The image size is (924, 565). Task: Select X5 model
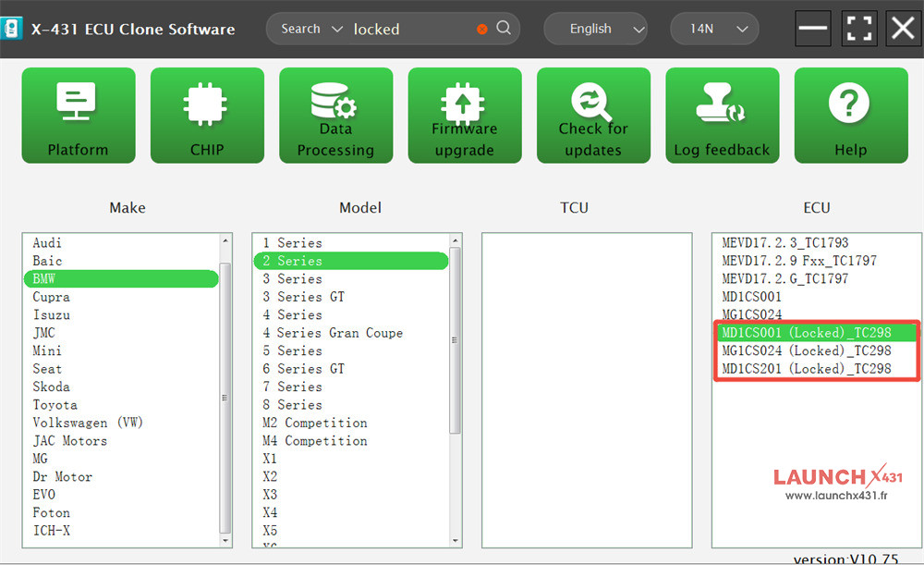pos(351,531)
